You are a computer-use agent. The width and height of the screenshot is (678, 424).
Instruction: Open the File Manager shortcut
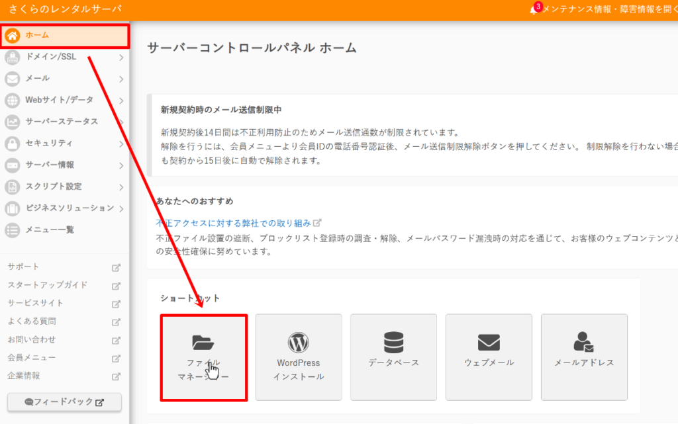(x=203, y=357)
